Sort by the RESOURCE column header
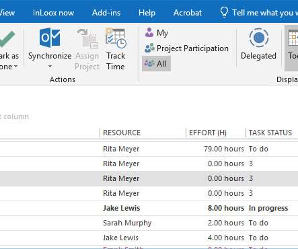The height and width of the screenshot is (249, 298). point(122,133)
